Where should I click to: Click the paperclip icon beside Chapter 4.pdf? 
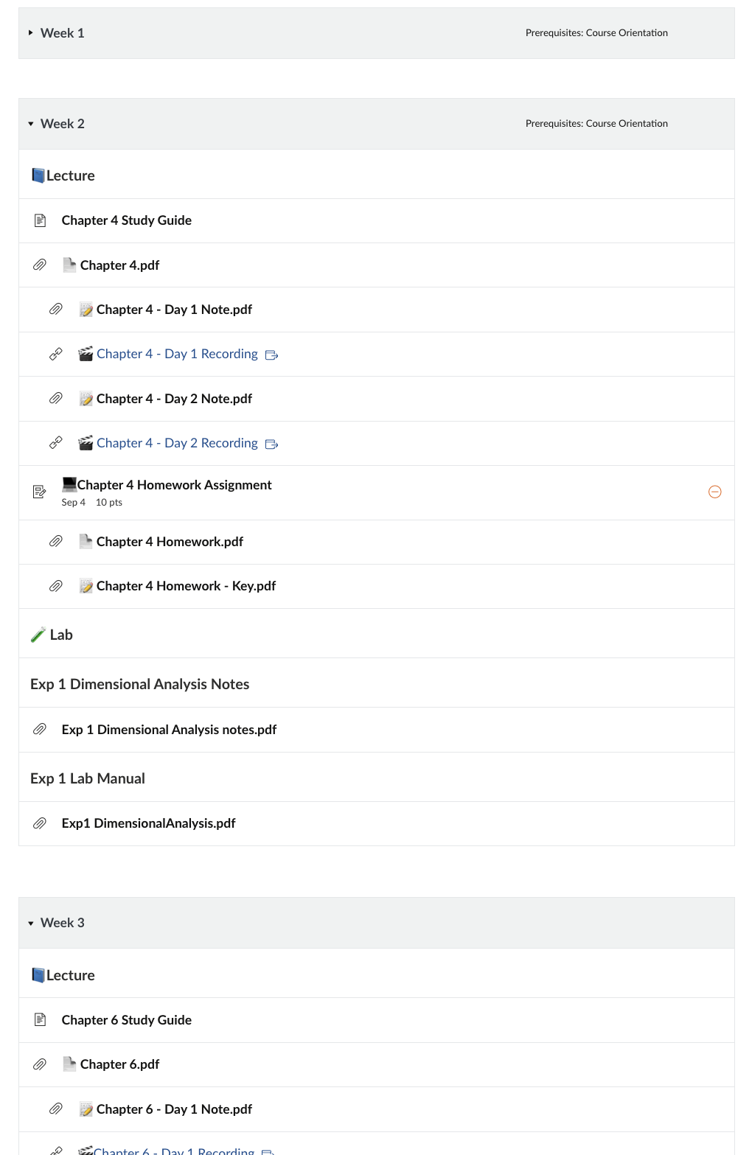coord(40,265)
